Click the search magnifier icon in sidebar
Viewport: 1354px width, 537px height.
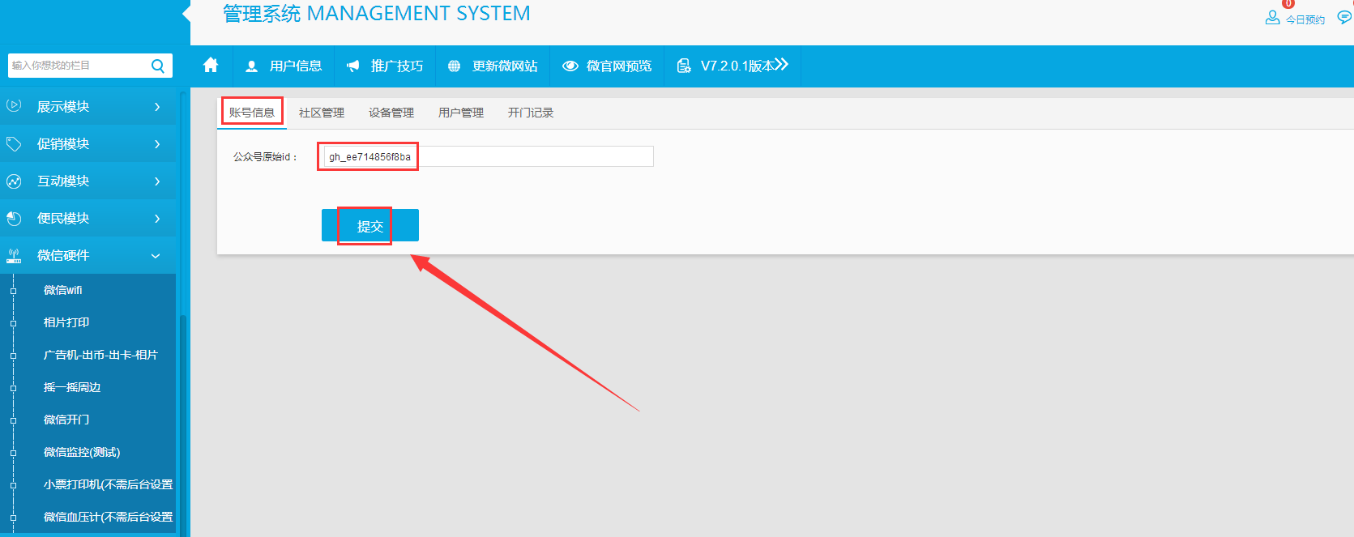pos(158,66)
